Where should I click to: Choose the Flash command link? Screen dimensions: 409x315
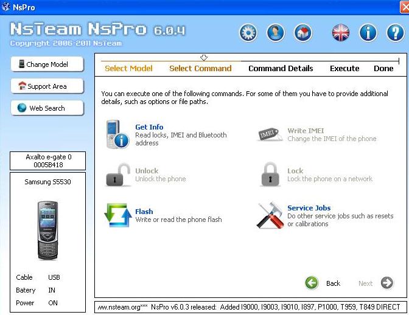pos(144,212)
